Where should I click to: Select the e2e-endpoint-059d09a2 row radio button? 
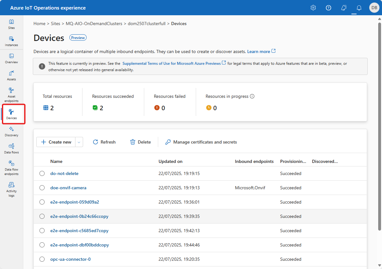coord(42,202)
